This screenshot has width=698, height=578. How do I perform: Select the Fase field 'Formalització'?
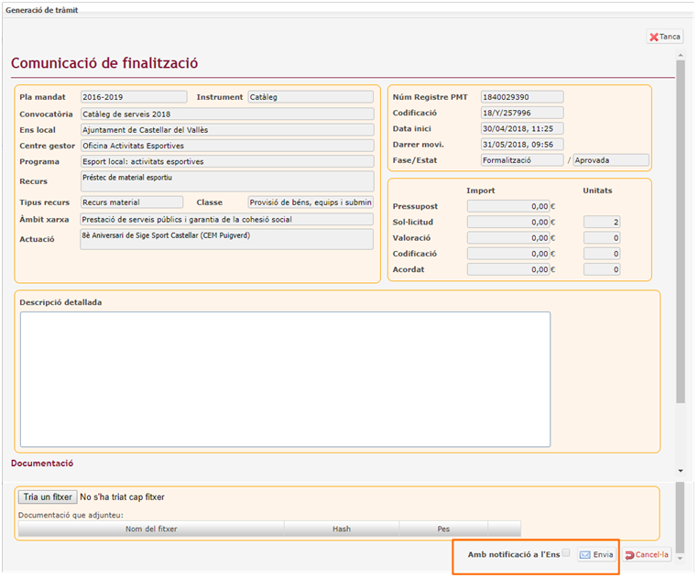pos(522,160)
